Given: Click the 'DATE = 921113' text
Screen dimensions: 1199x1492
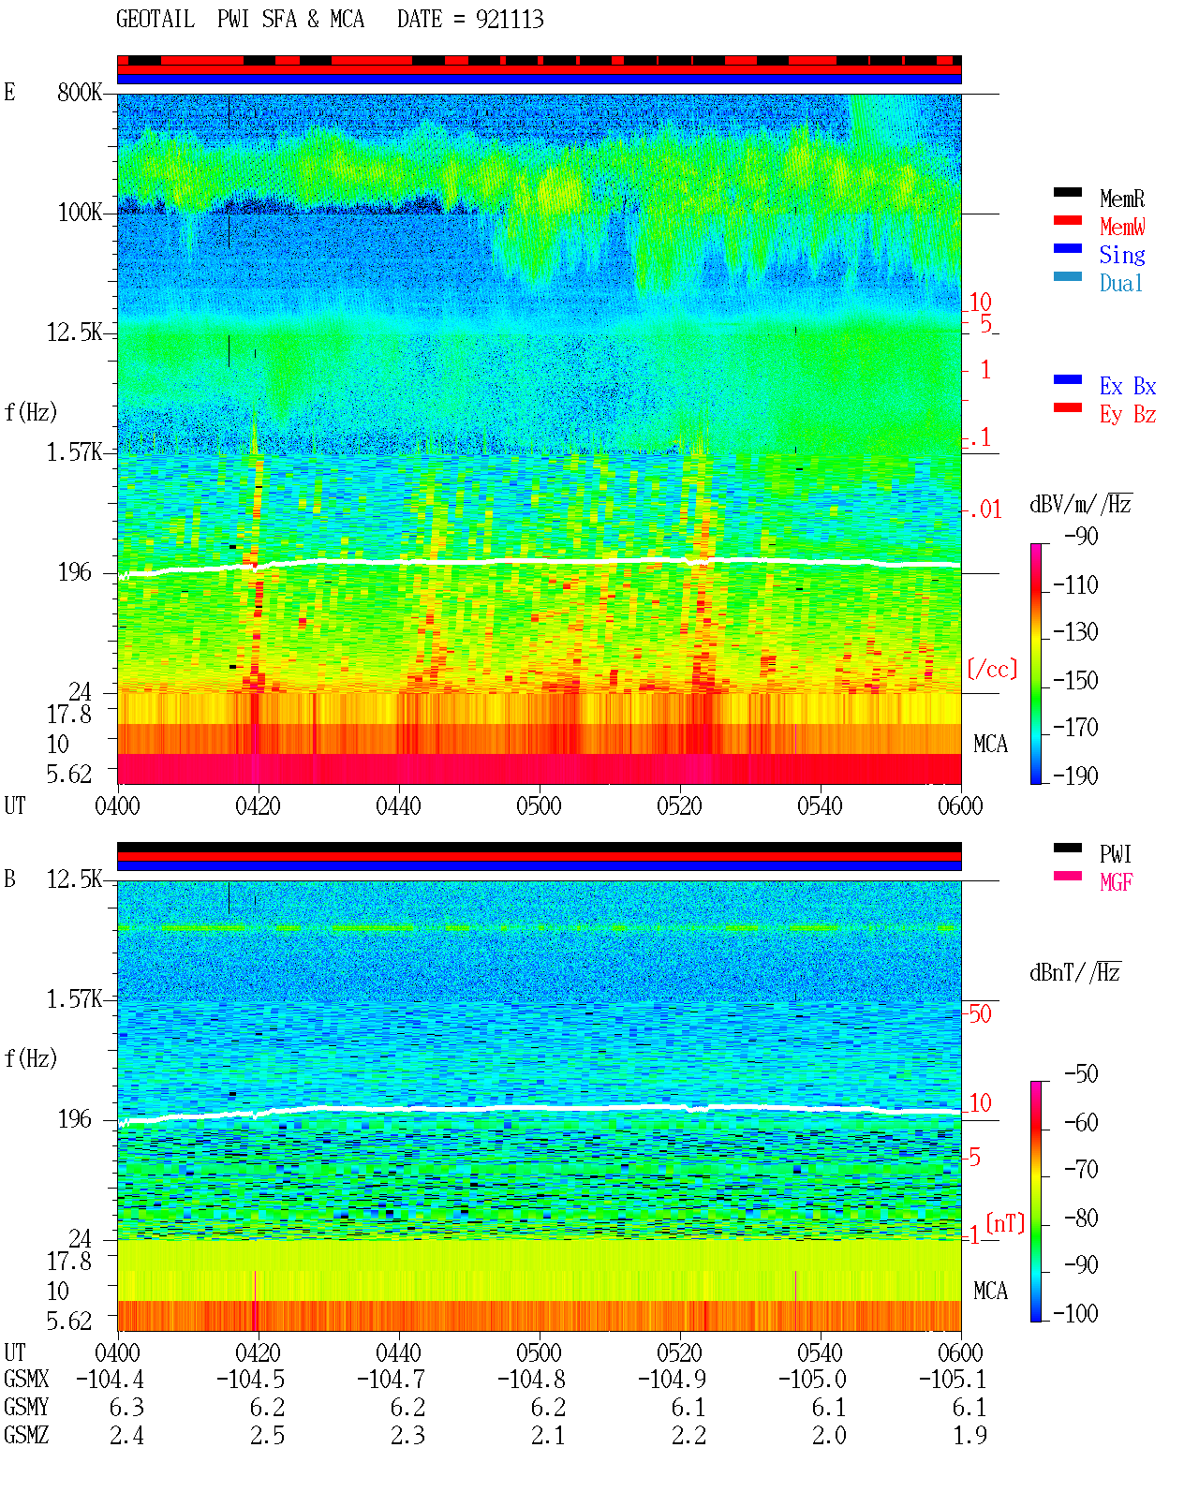Looking at the screenshot, I should [470, 20].
